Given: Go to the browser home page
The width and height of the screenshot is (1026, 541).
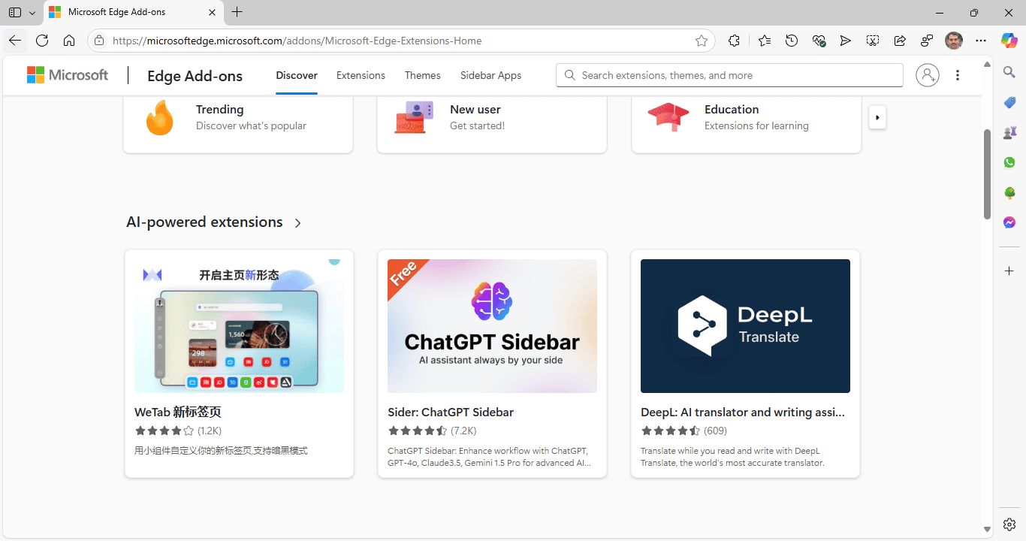Looking at the screenshot, I should click(x=69, y=41).
